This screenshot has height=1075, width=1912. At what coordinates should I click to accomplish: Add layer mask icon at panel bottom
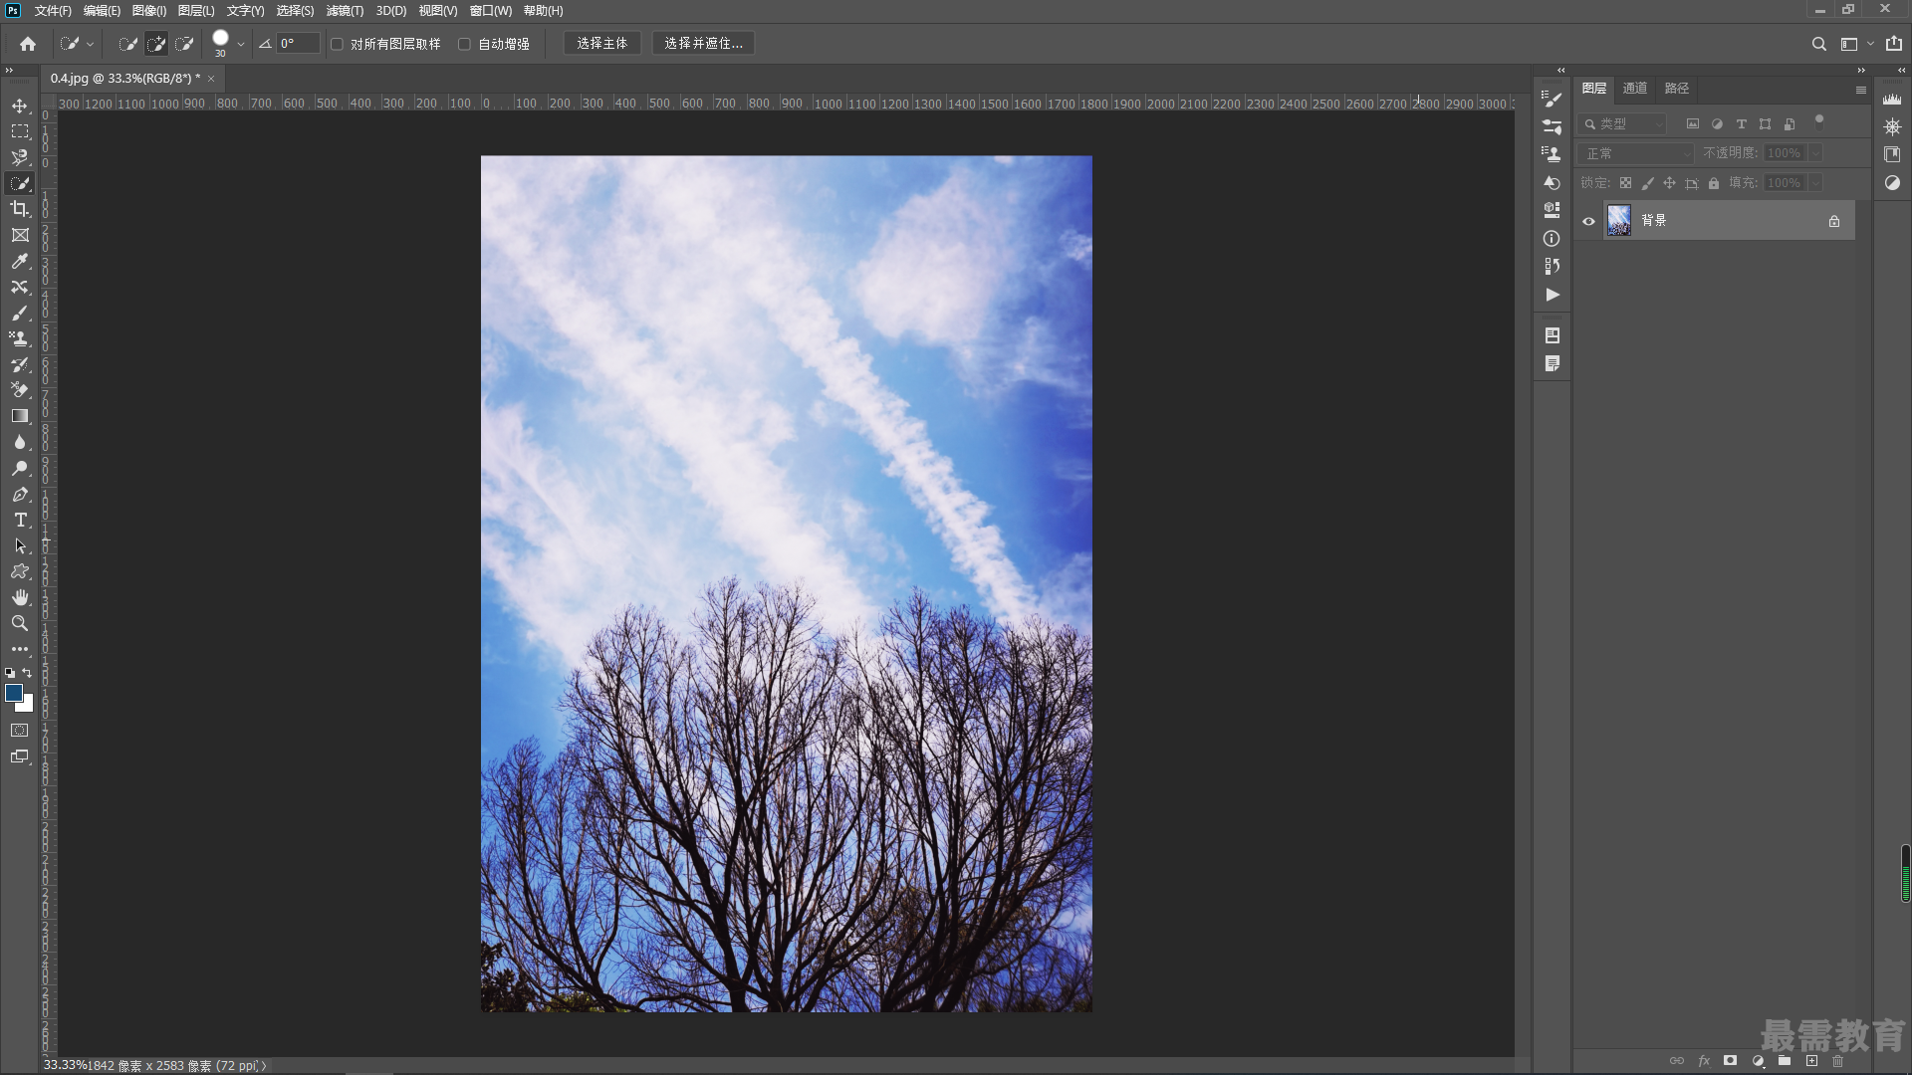tap(1731, 1061)
